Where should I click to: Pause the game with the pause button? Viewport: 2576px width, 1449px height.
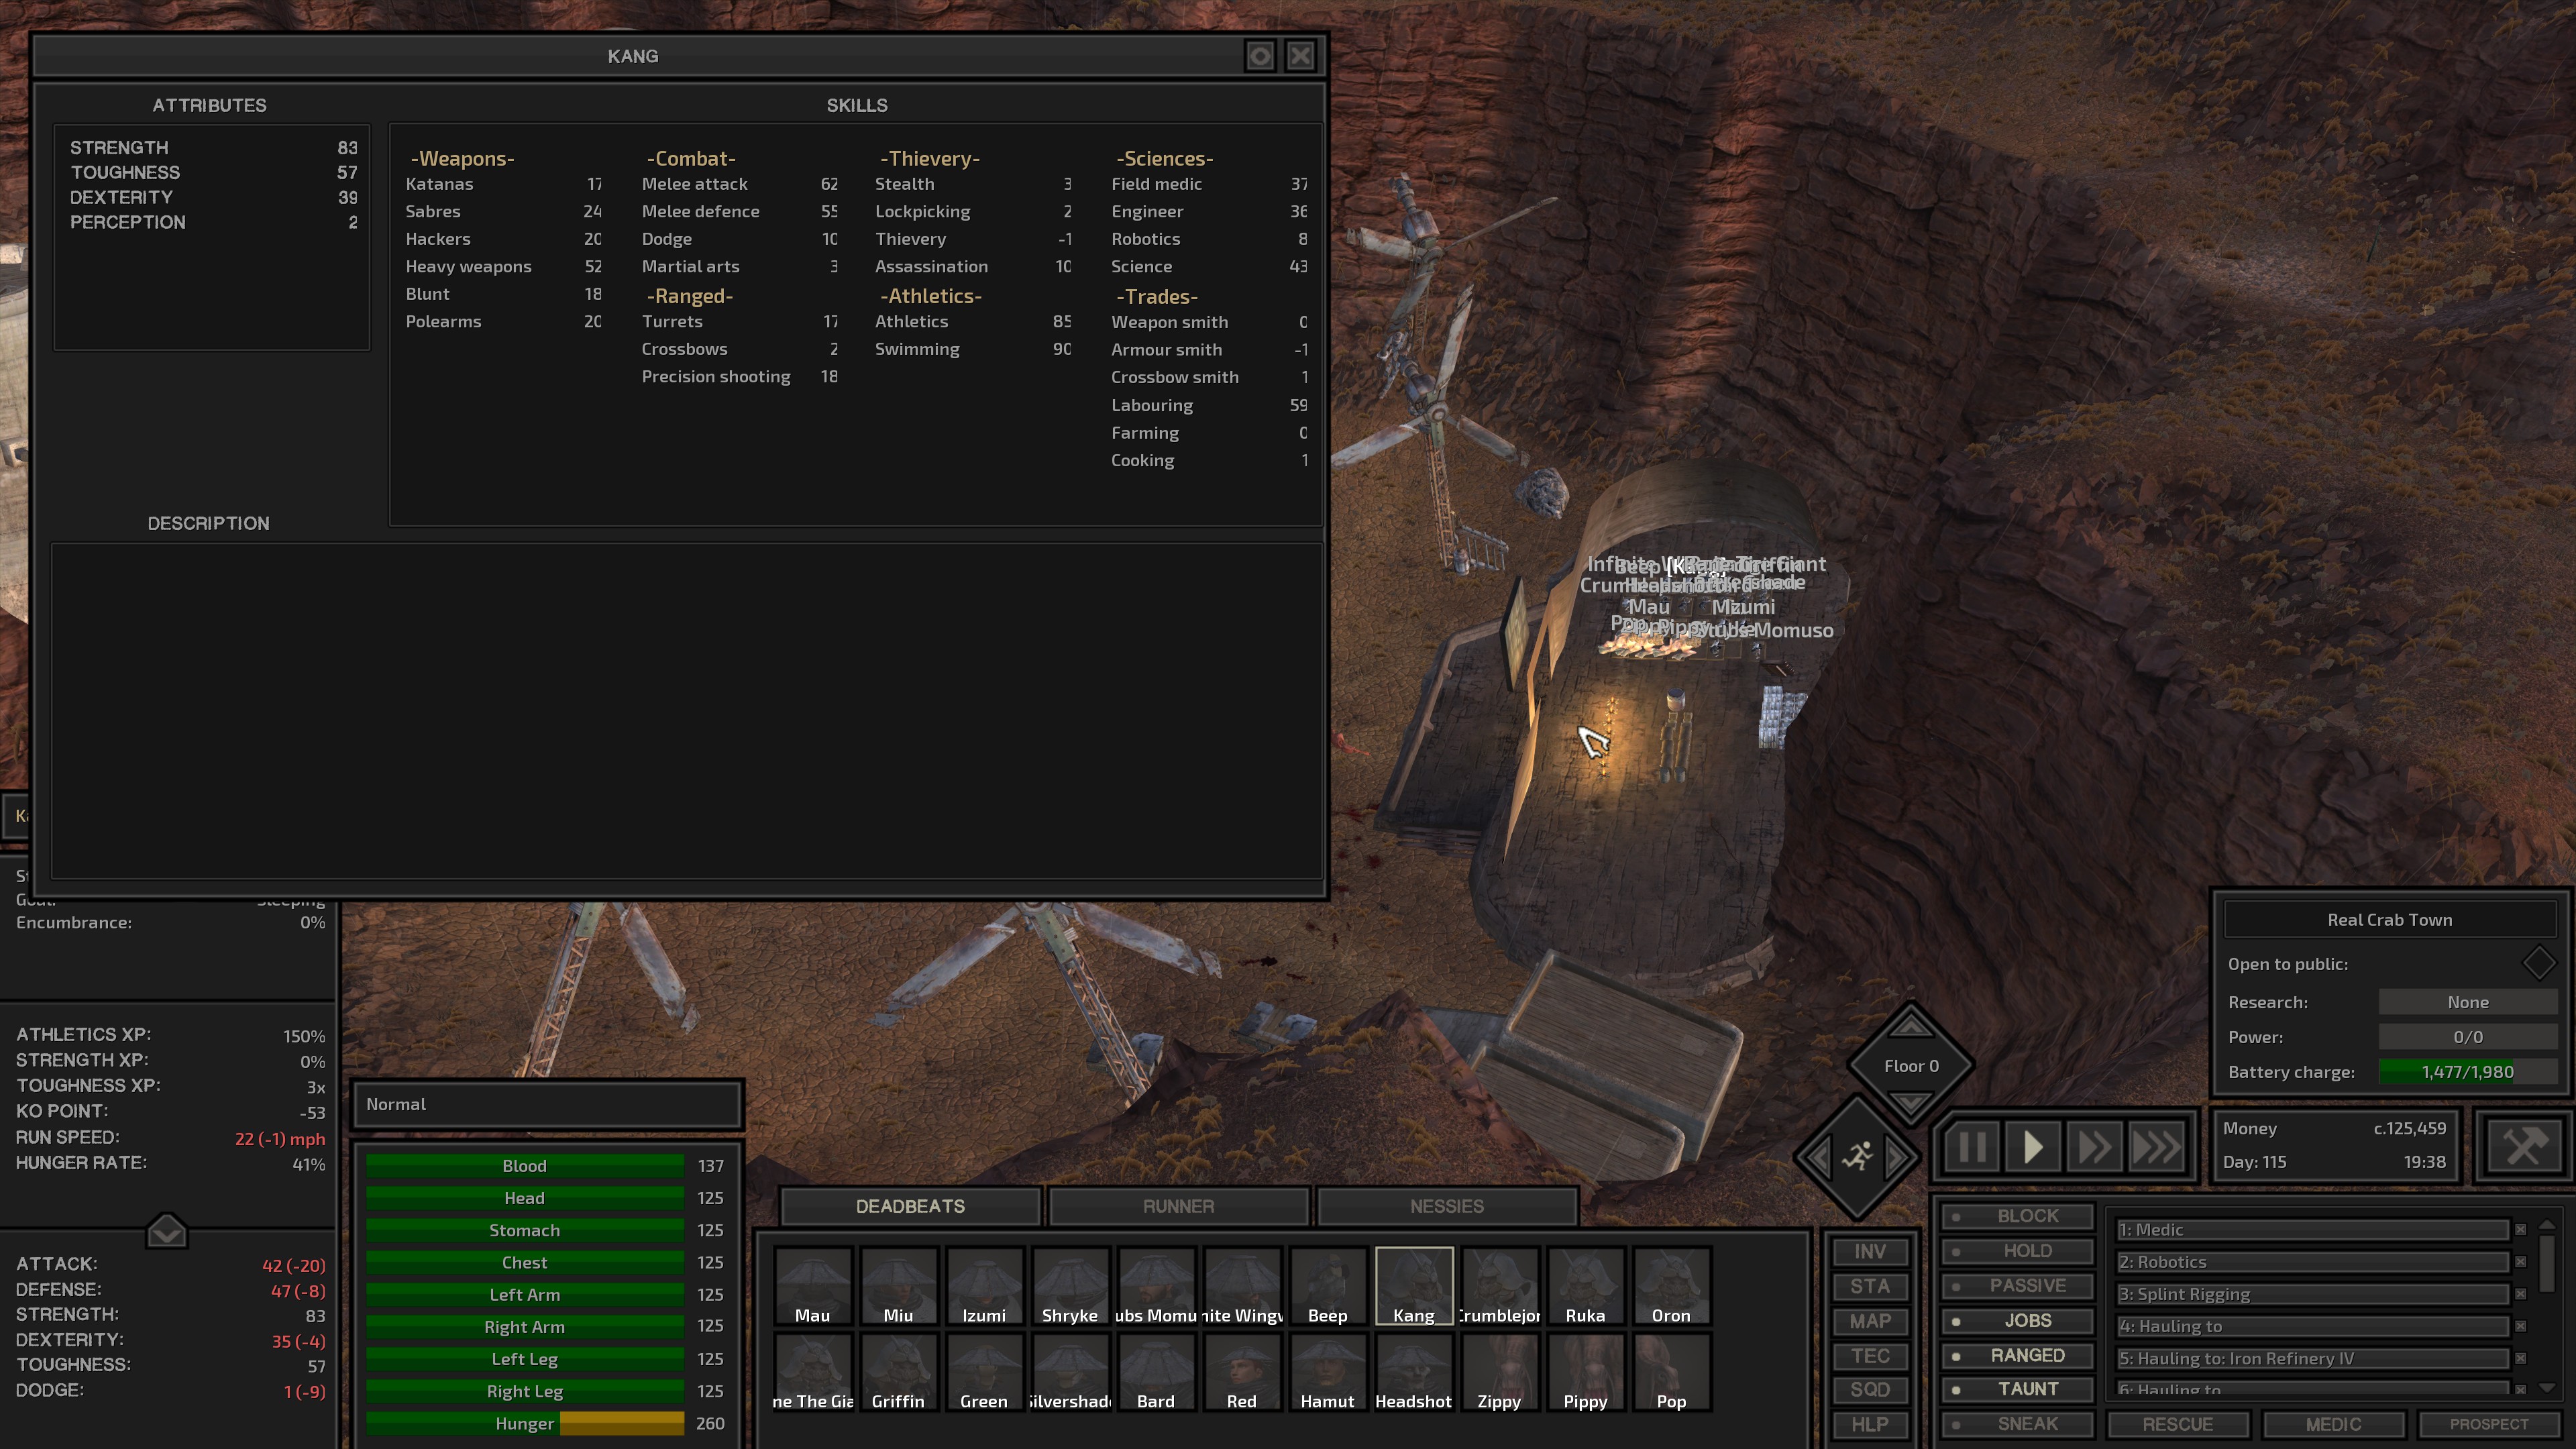tap(1971, 1147)
